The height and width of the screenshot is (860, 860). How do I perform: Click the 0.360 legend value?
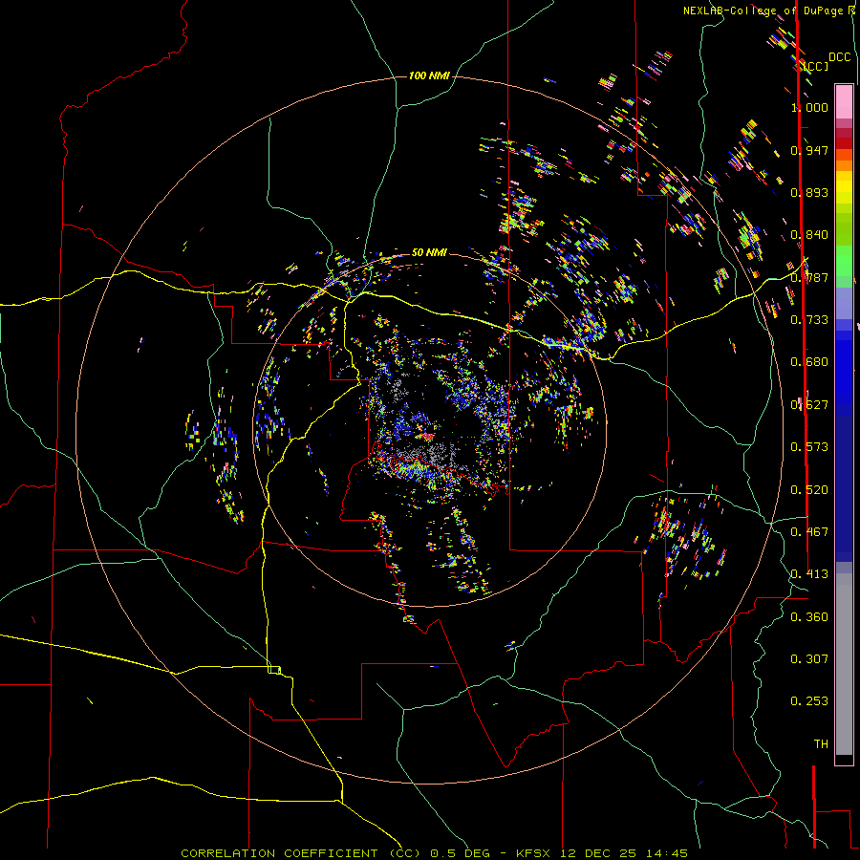(809, 617)
